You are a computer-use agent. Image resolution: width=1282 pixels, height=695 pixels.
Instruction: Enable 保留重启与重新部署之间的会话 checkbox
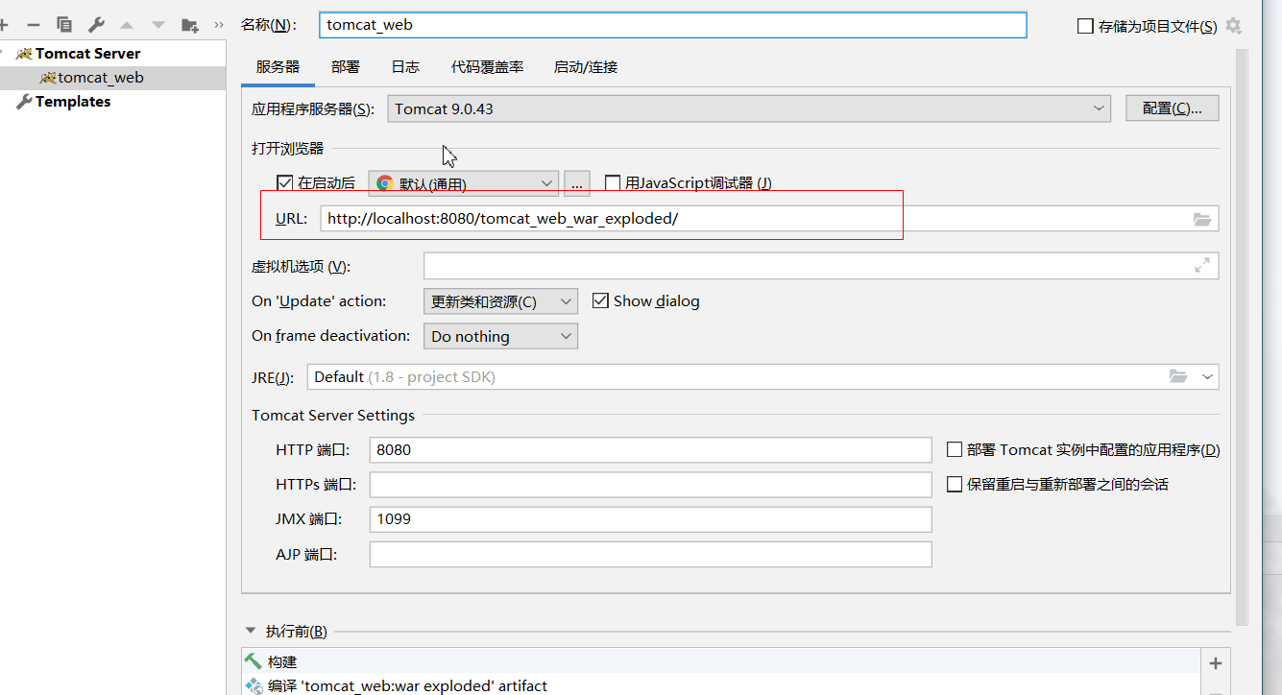(x=955, y=485)
